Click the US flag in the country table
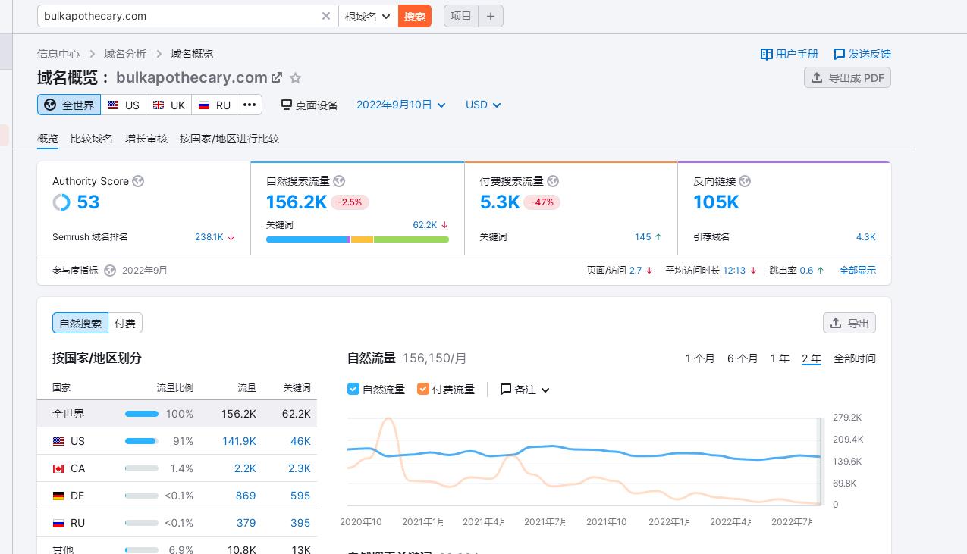Image resolution: width=967 pixels, height=554 pixels. 58,441
